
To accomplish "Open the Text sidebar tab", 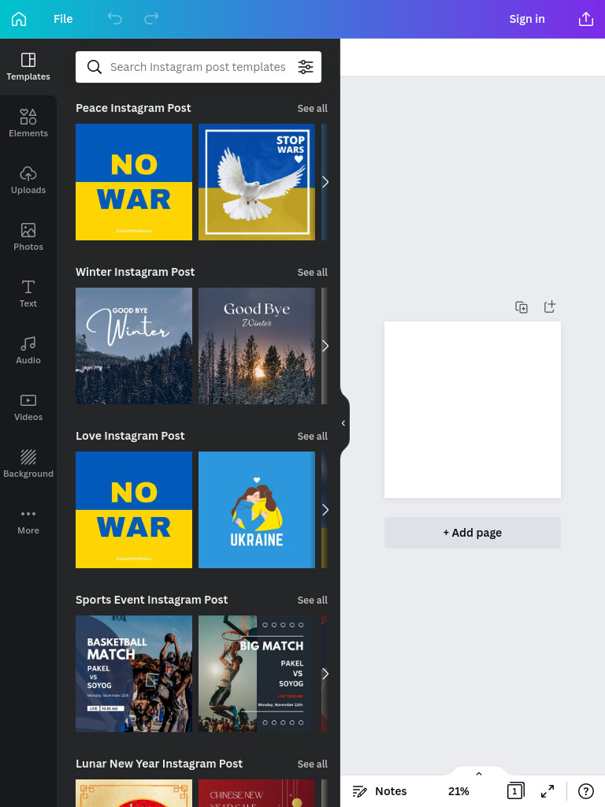I will tap(28, 294).
